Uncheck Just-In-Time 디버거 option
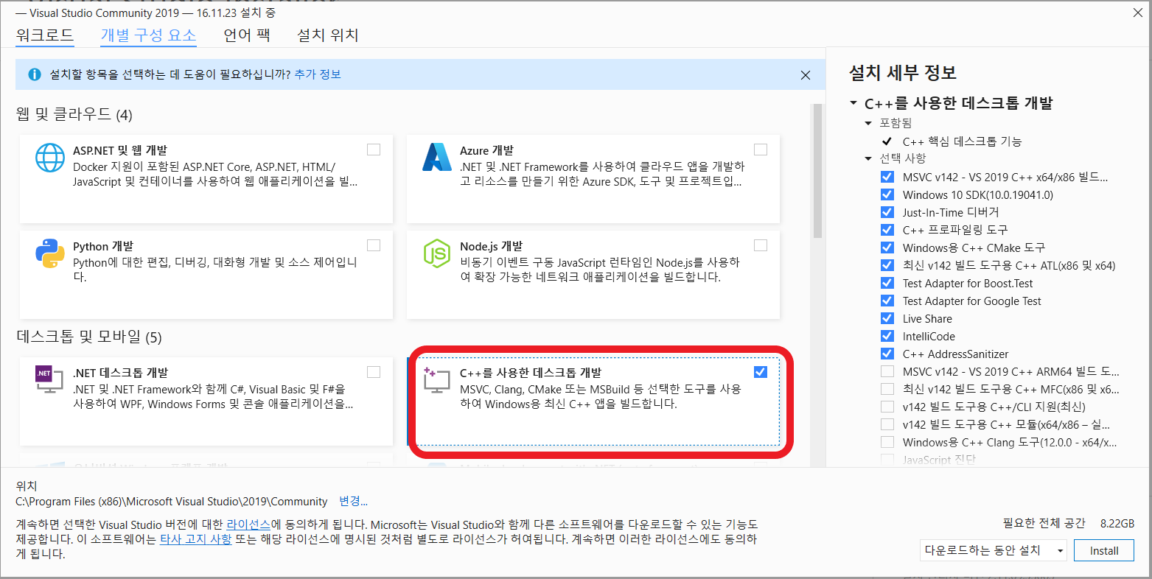 [887, 212]
